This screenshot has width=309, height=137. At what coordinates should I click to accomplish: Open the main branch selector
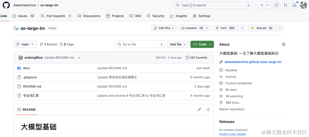click(25, 44)
